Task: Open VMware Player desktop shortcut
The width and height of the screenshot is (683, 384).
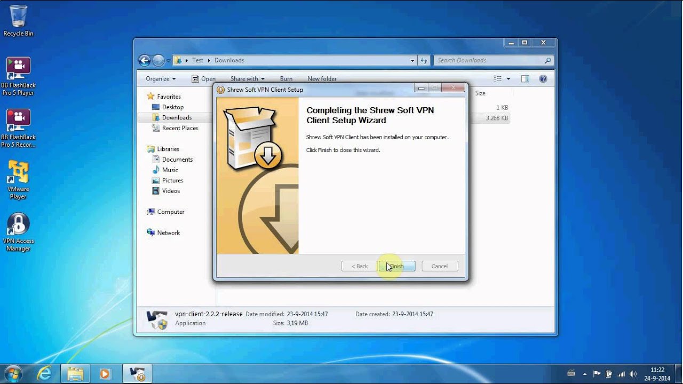Action: (18, 180)
